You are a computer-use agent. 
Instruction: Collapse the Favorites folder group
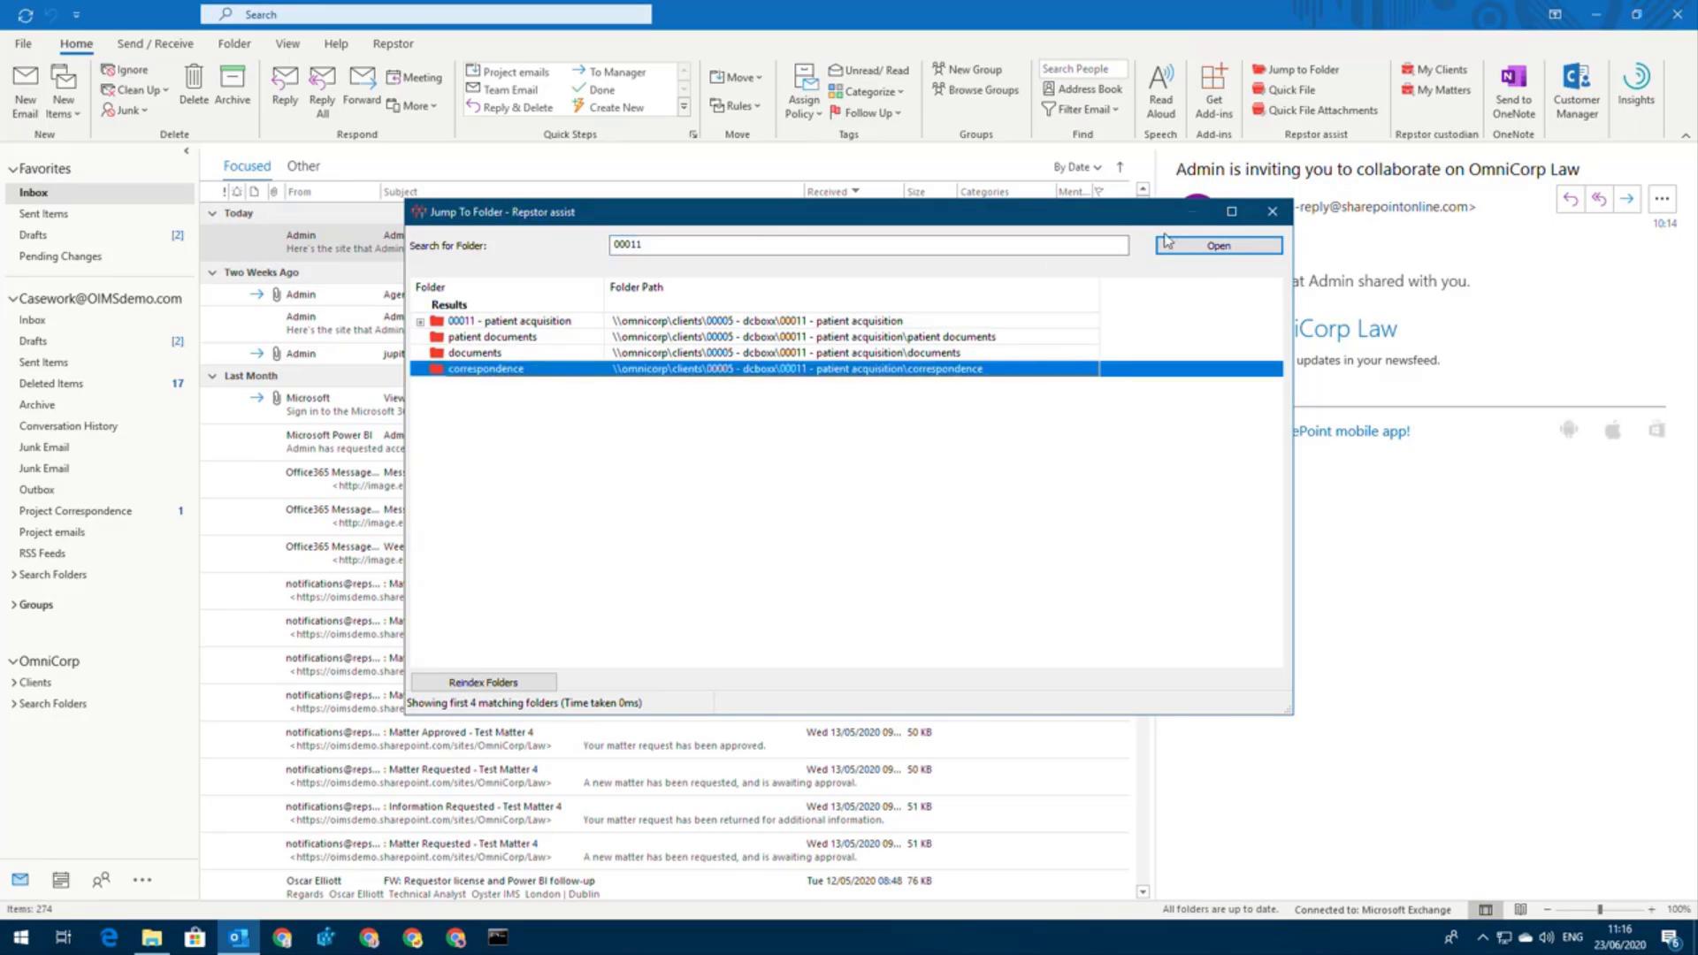point(13,169)
